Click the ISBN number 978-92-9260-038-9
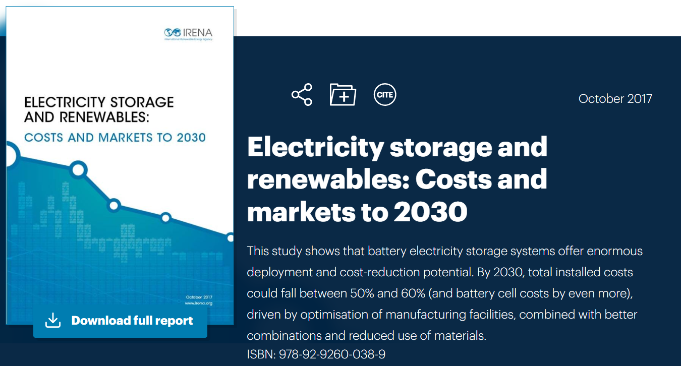 tap(316, 354)
